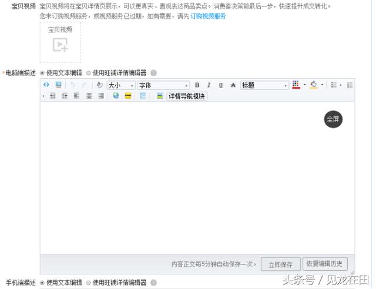Insert a numbered list

350,85
